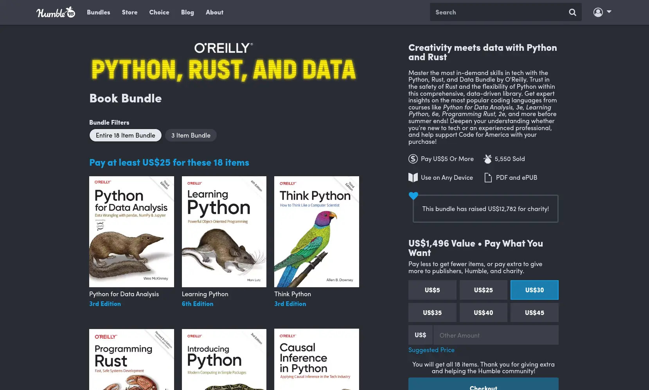Click the Think Python title text

click(x=293, y=294)
